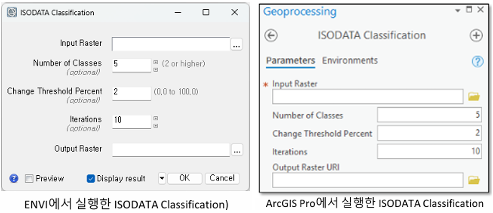The image size is (493, 213).
Task: Open Geoprocessing tool help icon
Action: point(477,61)
